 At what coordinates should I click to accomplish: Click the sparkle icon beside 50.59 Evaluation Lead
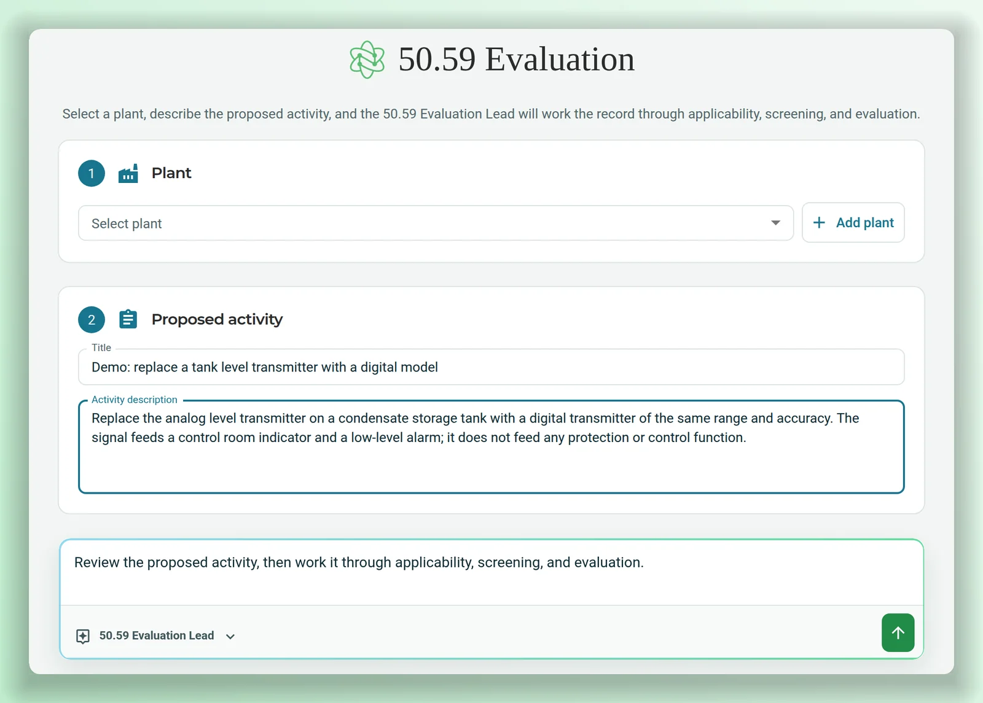(x=83, y=636)
